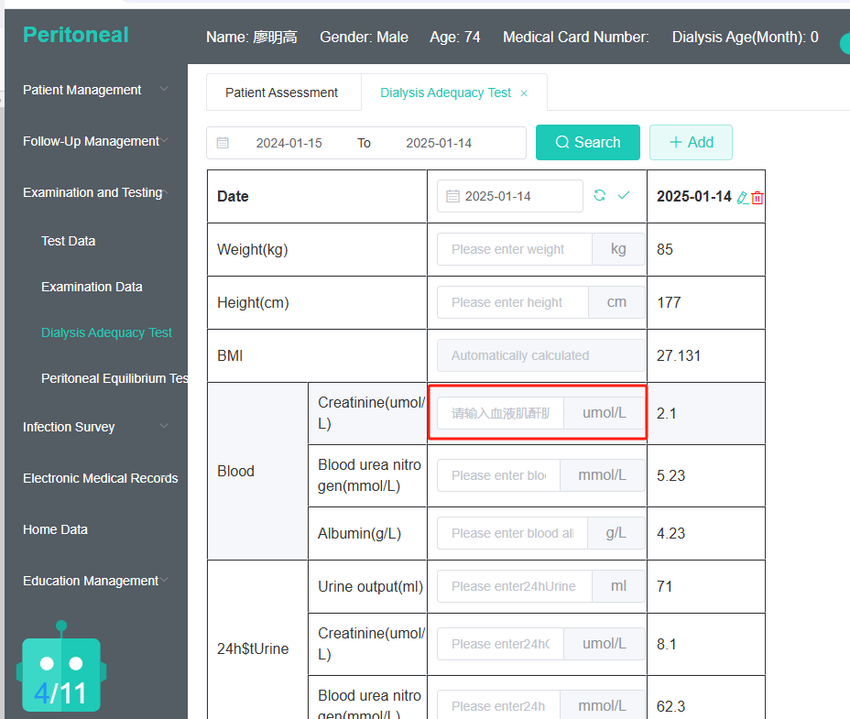Click blood urea nitrogen value 5.23
The image size is (850, 719).
[x=670, y=475]
